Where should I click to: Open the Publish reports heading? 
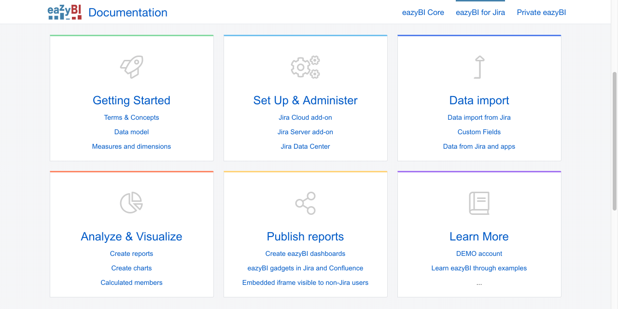tap(305, 237)
